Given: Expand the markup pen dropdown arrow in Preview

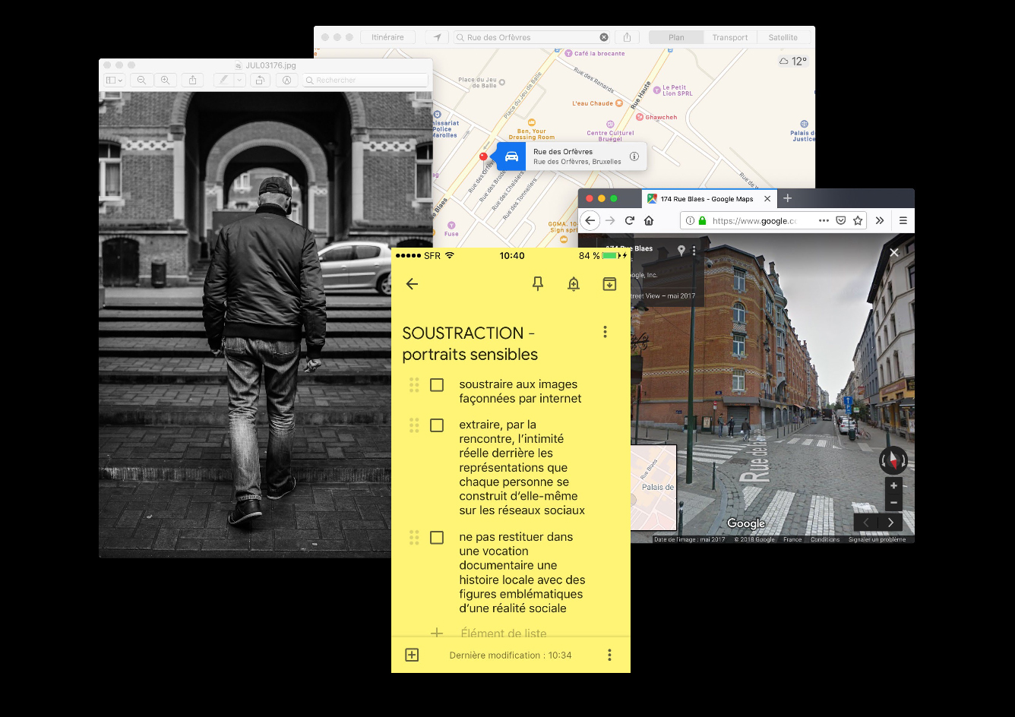Looking at the screenshot, I should point(239,80).
